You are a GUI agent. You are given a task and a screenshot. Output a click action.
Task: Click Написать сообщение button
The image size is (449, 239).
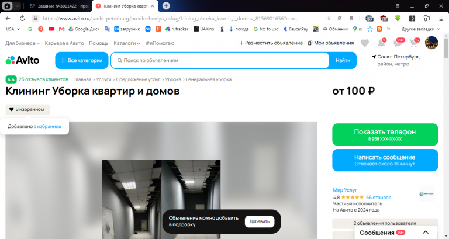(x=385, y=160)
